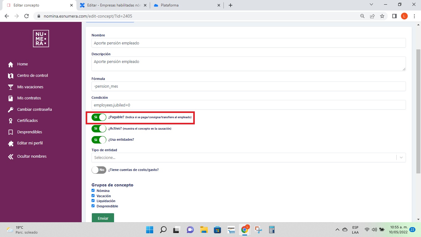Open Mis contratos link
The width and height of the screenshot is (421, 237).
click(x=29, y=98)
